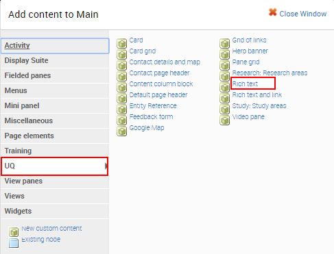Select the Fielded panes category

pos(55,75)
